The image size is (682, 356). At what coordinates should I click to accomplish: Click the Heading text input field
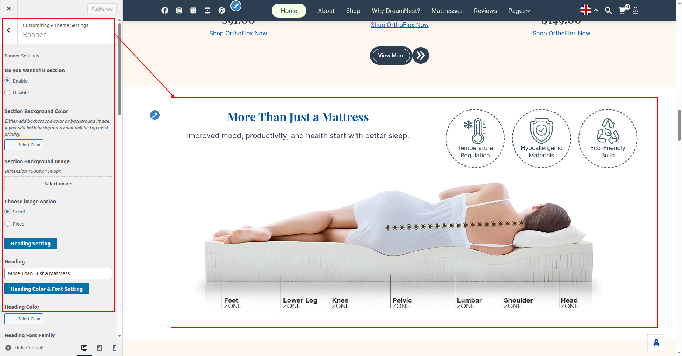pos(58,273)
